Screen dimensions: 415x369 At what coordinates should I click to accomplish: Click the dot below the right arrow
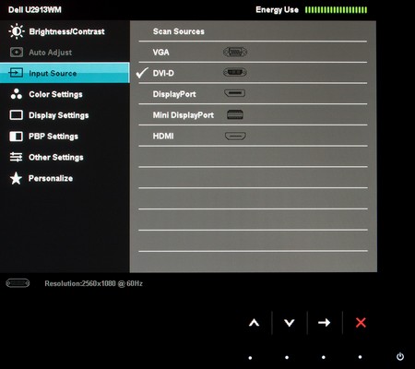[324, 357]
